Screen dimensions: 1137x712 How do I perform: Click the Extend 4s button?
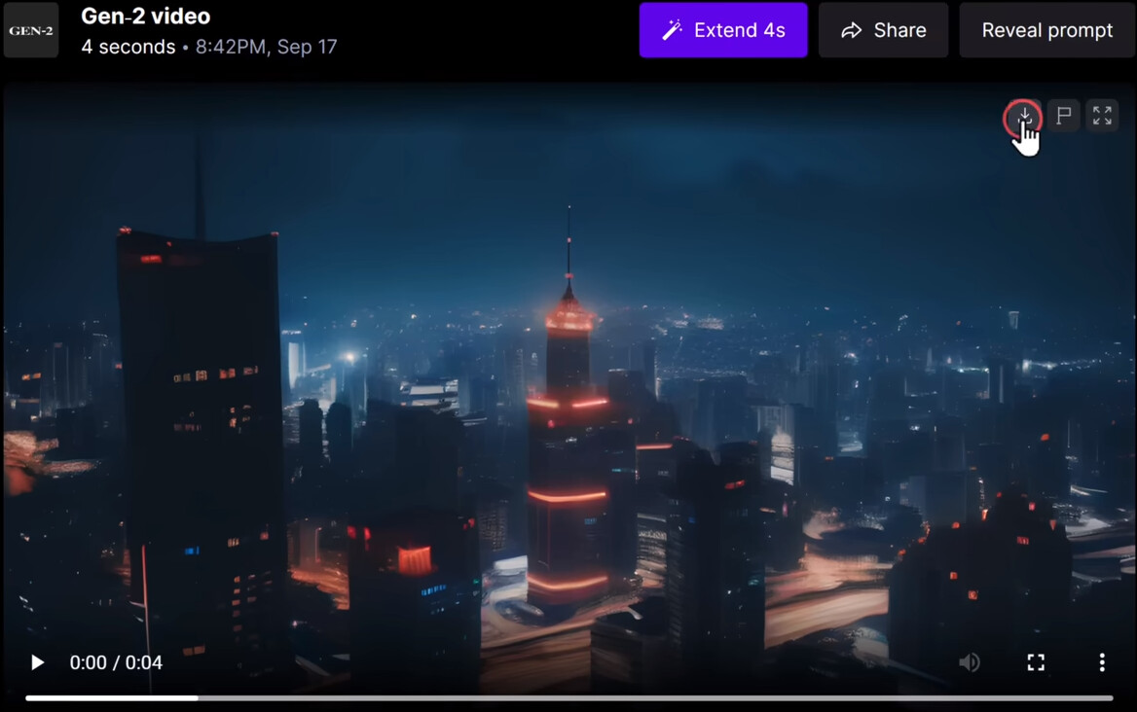[x=723, y=30]
